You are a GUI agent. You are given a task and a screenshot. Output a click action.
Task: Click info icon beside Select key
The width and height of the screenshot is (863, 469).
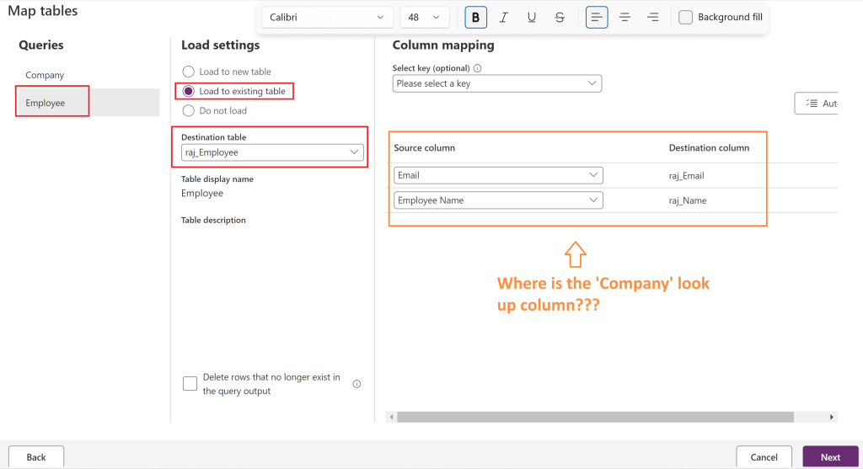(x=477, y=69)
